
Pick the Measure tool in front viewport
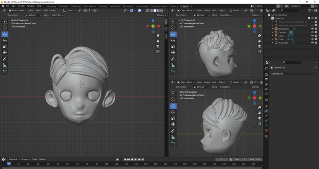pyautogui.click(x=5, y=65)
